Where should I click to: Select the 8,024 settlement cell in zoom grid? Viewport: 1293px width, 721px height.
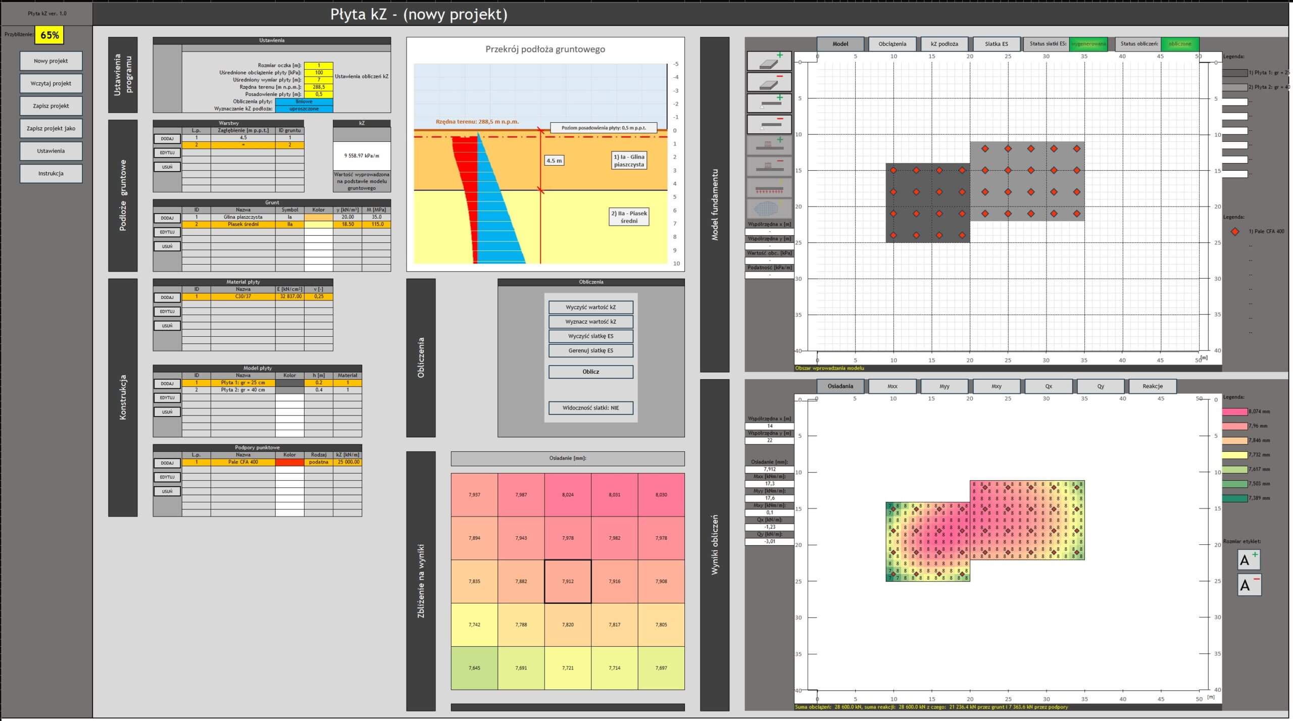(x=567, y=495)
